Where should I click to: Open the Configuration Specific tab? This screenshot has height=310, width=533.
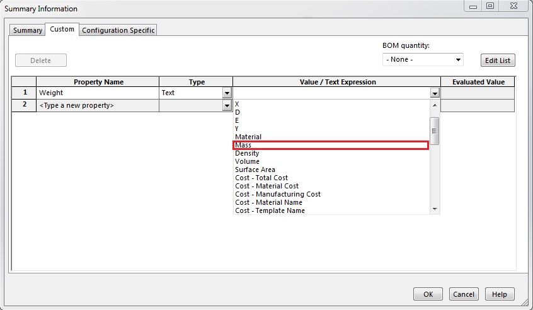pyautogui.click(x=118, y=30)
